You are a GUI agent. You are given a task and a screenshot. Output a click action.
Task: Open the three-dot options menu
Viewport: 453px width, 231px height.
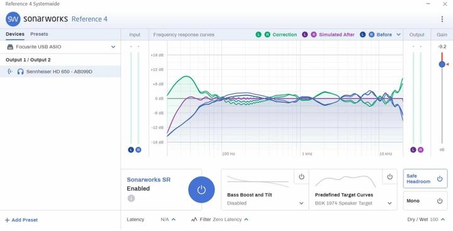click(x=442, y=19)
